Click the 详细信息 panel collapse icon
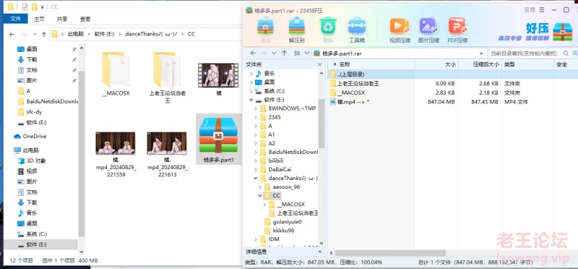Viewport: 578px width, 269px height. point(319,252)
